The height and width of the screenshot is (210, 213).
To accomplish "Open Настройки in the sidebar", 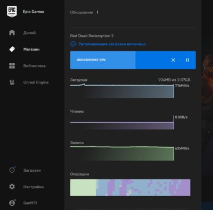I will (34, 187).
